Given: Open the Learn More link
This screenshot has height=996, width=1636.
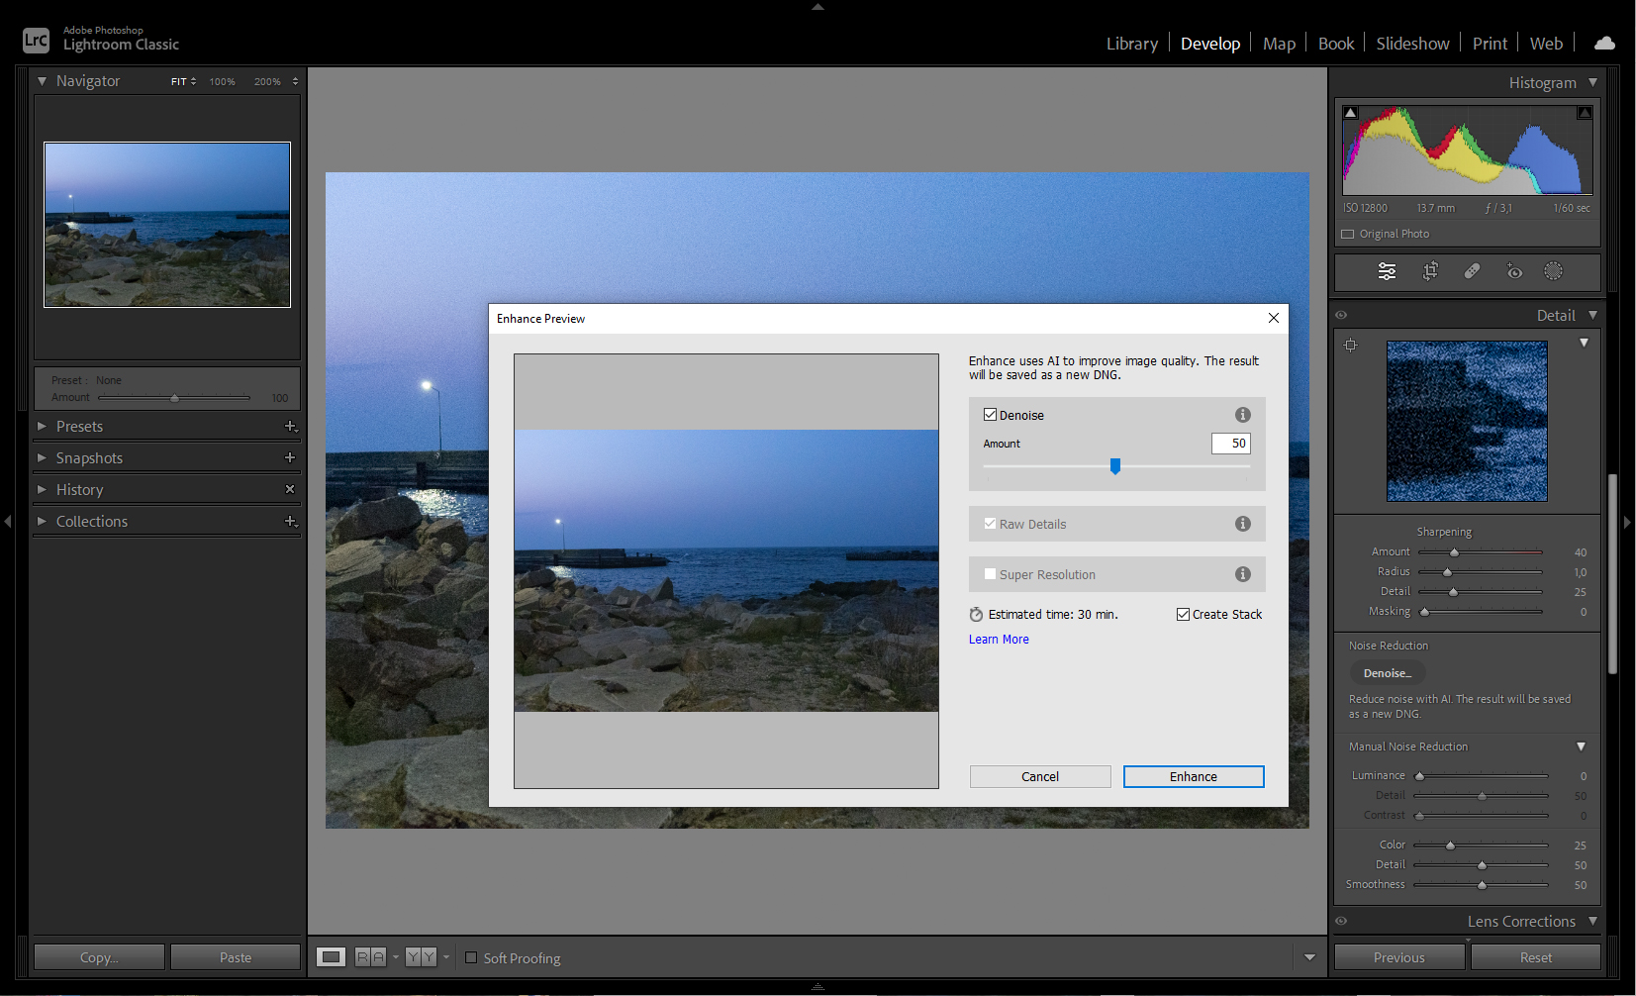Looking at the screenshot, I should pos(999,639).
